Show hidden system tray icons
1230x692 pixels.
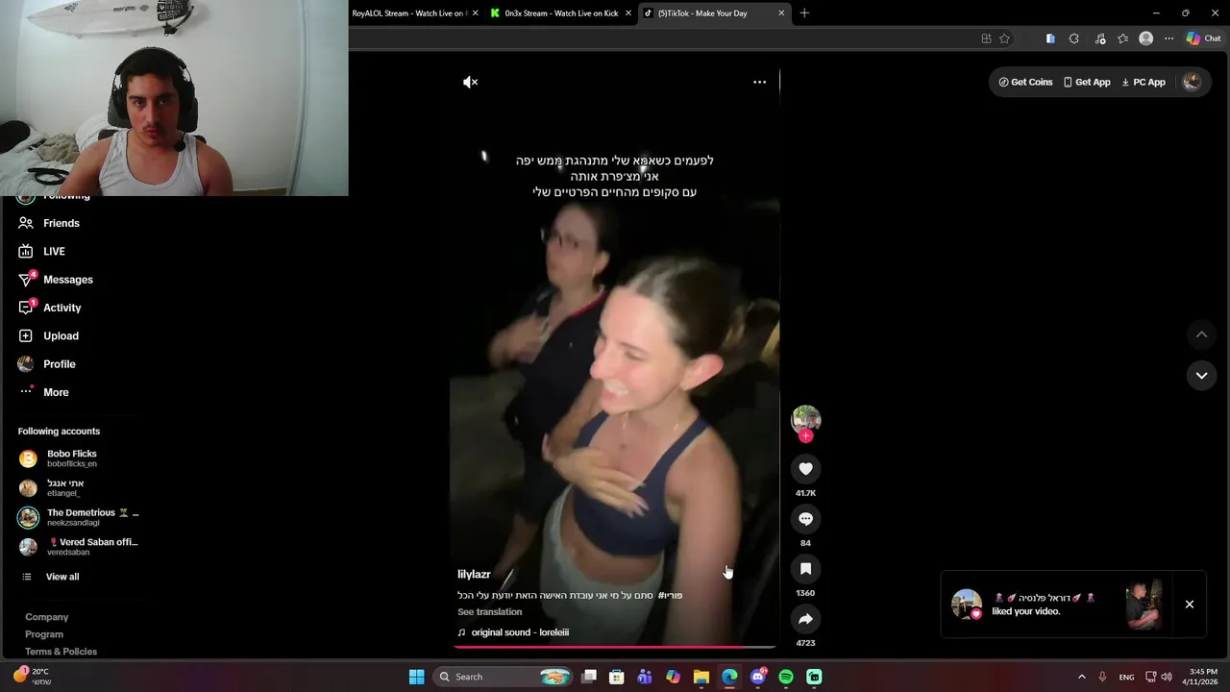click(x=1081, y=677)
